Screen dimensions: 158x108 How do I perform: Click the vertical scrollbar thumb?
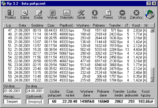(152, 73)
